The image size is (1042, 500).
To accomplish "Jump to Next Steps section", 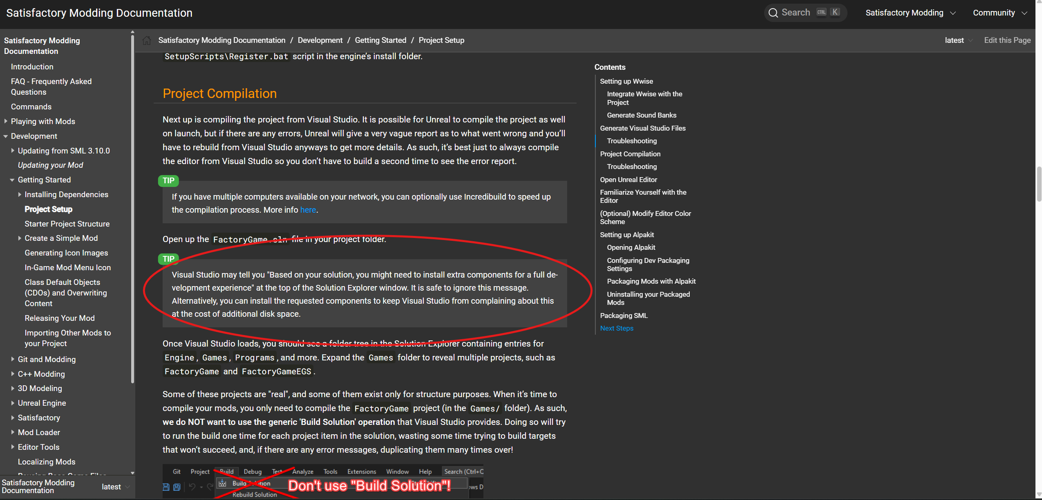I will (x=616, y=328).
